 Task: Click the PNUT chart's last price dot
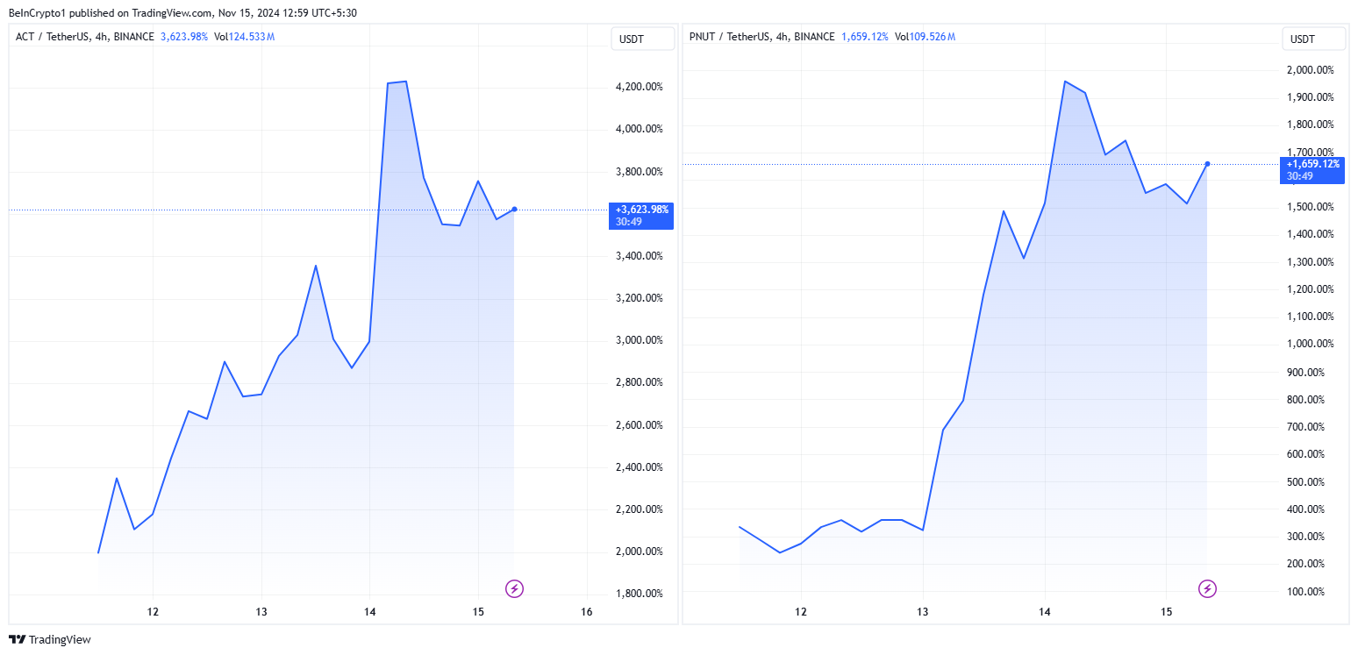(1208, 164)
